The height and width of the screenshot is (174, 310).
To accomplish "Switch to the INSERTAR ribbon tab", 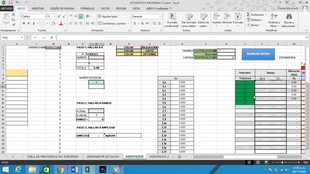I will [38, 9].
